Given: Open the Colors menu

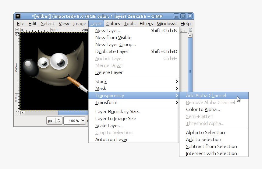Looking at the screenshot, I should tap(113, 24).
